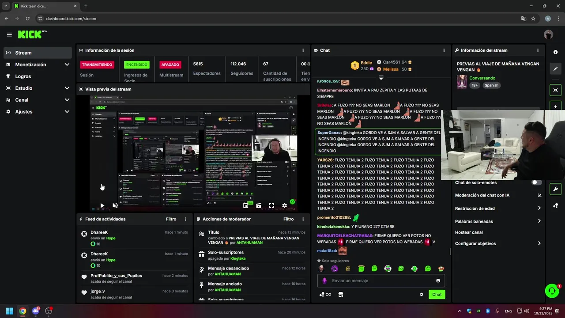Open a new browser tab
The width and height of the screenshot is (565, 318).
[86, 6]
